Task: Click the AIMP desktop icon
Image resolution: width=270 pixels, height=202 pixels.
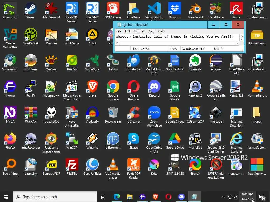Action: 93,36
